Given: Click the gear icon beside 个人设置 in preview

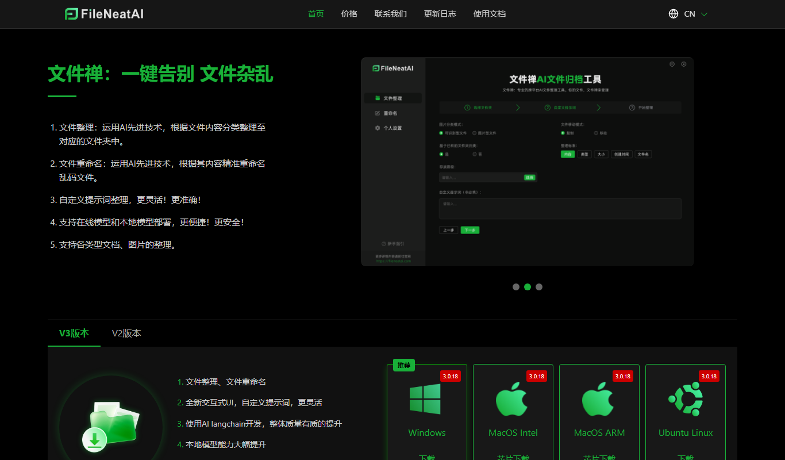Looking at the screenshot, I should (x=378, y=128).
